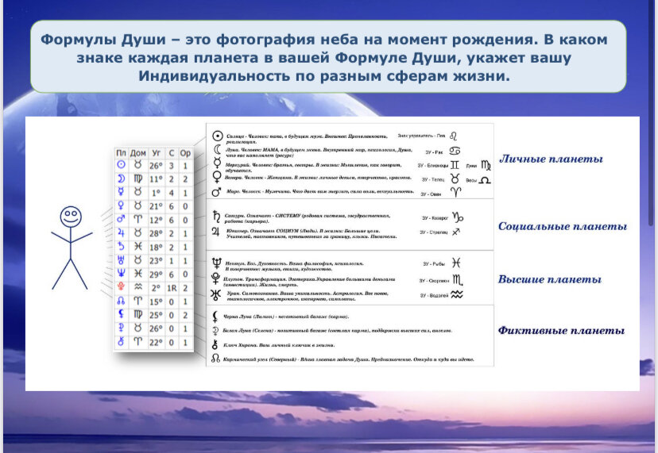658x453 pixels.
Task: Click the Mars symbol in the table column
Action: click(x=121, y=219)
